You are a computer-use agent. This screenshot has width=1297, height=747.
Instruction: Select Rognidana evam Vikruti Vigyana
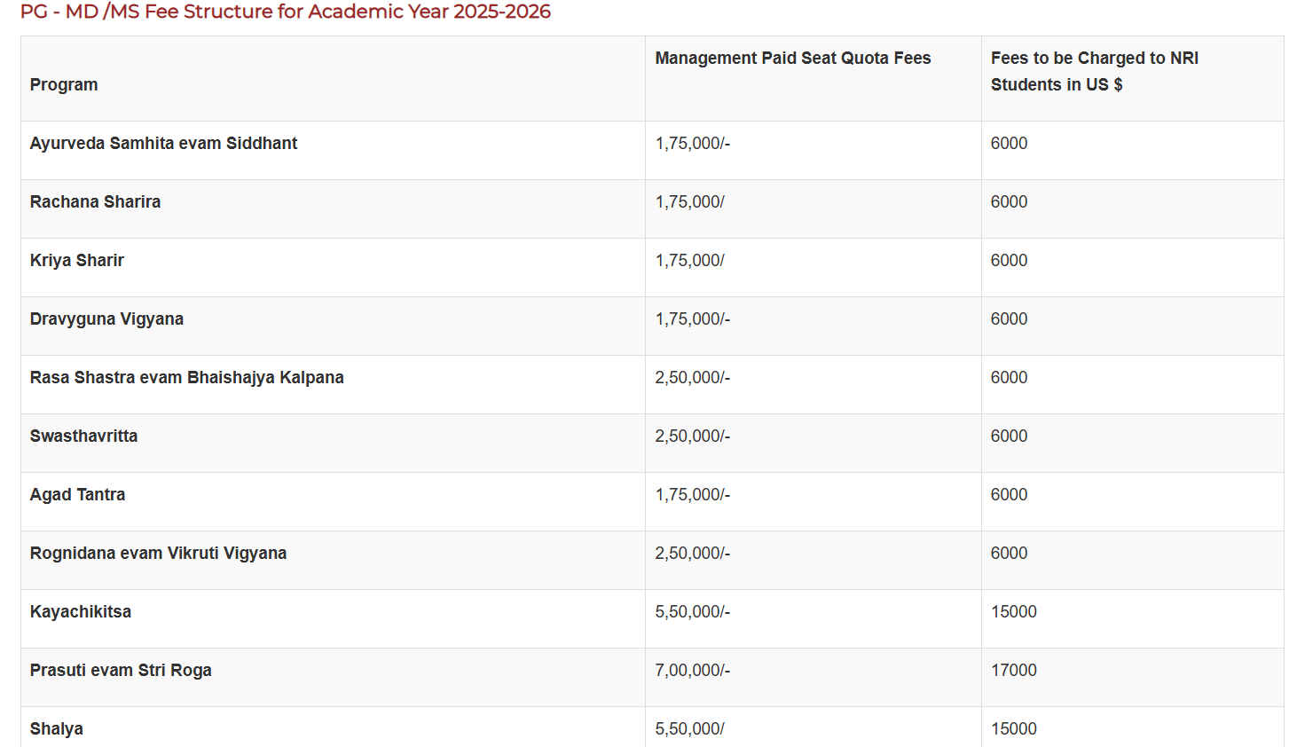158,554
